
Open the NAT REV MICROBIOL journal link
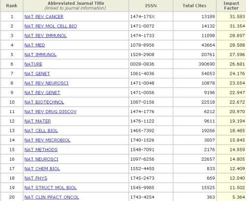coord(48,140)
